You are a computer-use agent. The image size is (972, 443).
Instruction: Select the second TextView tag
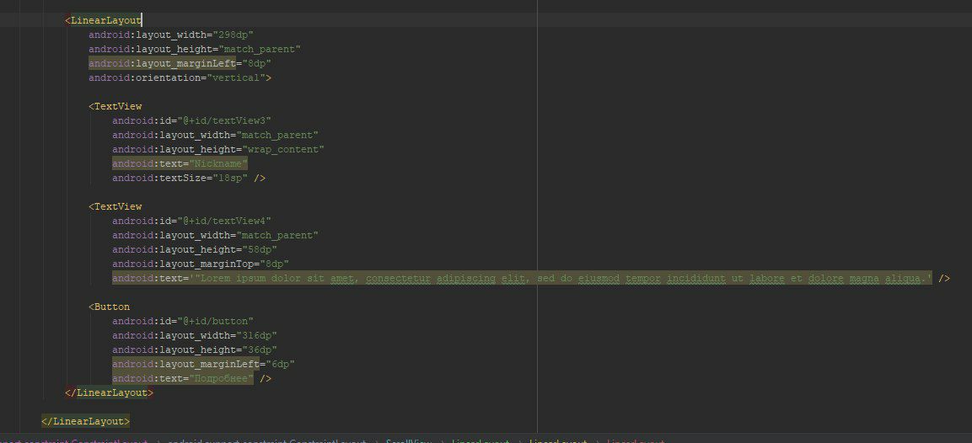click(x=115, y=206)
